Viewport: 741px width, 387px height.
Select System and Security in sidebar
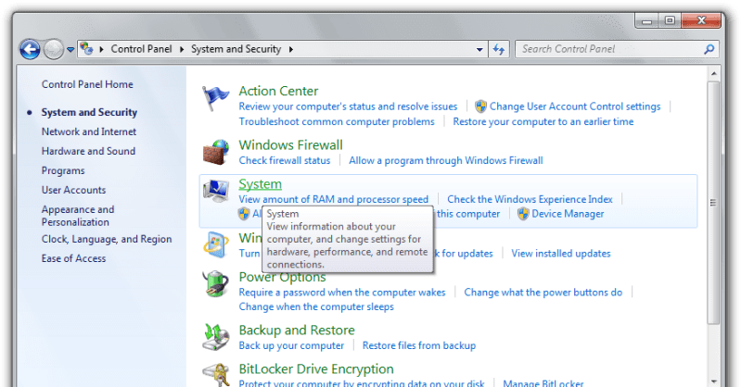pyautogui.click(x=89, y=112)
